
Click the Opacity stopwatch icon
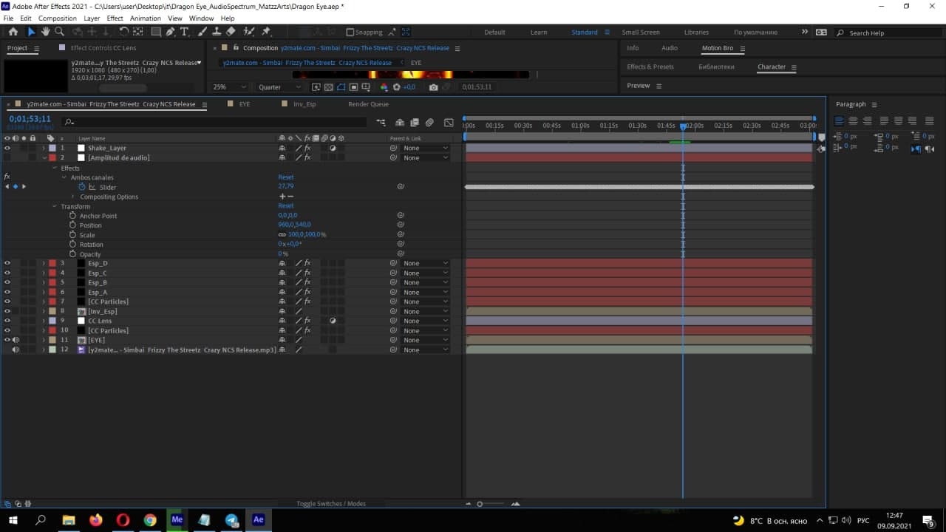tap(72, 253)
